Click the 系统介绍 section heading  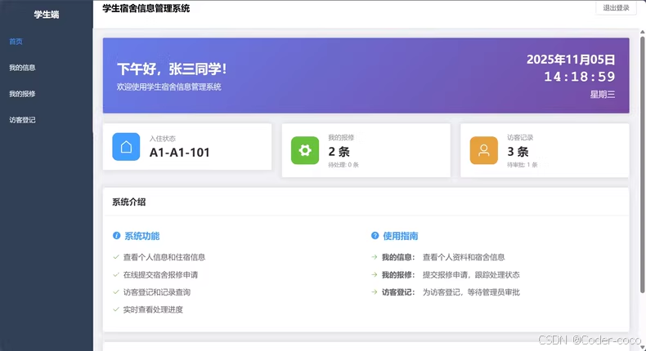pos(129,202)
